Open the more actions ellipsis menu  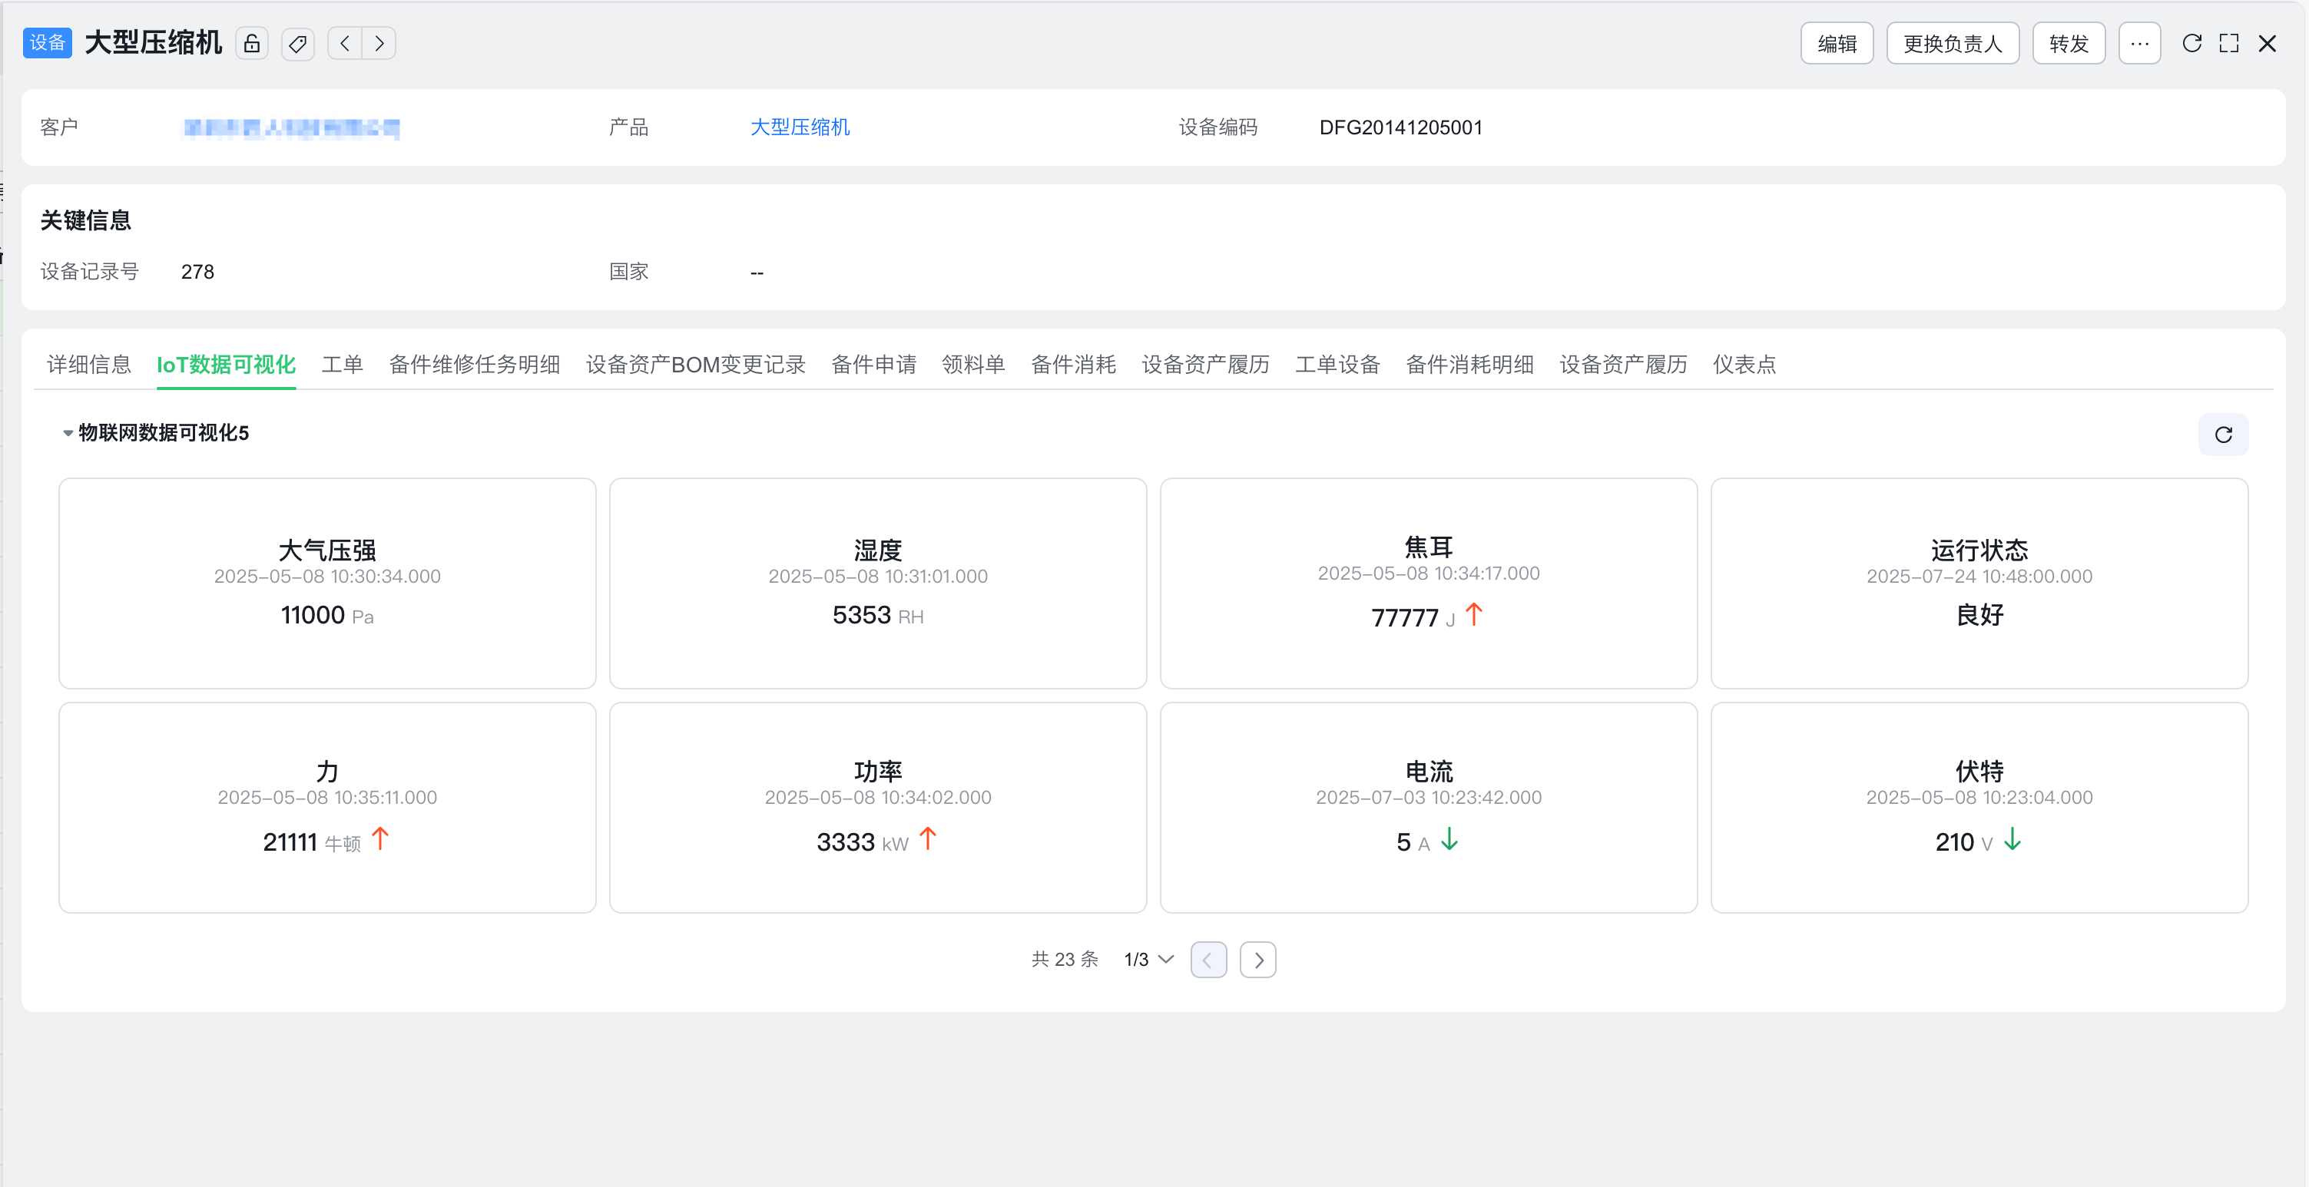pyautogui.click(x=2139, y=43)
